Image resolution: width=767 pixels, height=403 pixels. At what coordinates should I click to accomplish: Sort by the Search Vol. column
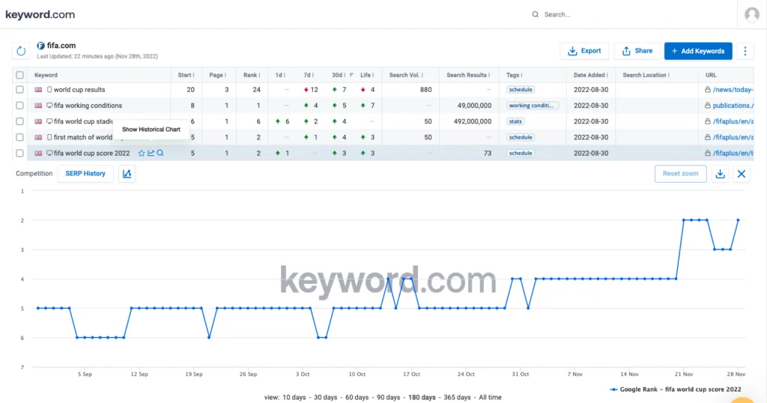(406, 76)
